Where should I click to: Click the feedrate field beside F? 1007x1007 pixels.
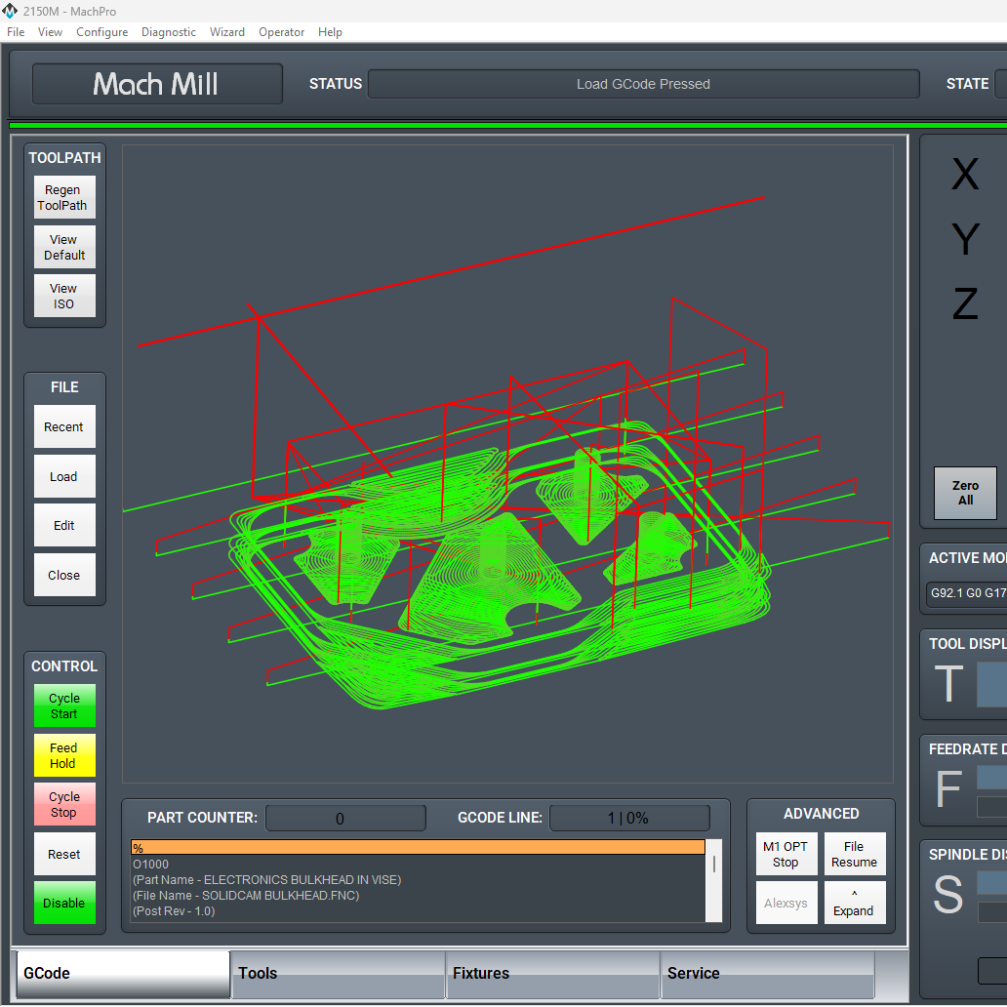pos(991,777)
